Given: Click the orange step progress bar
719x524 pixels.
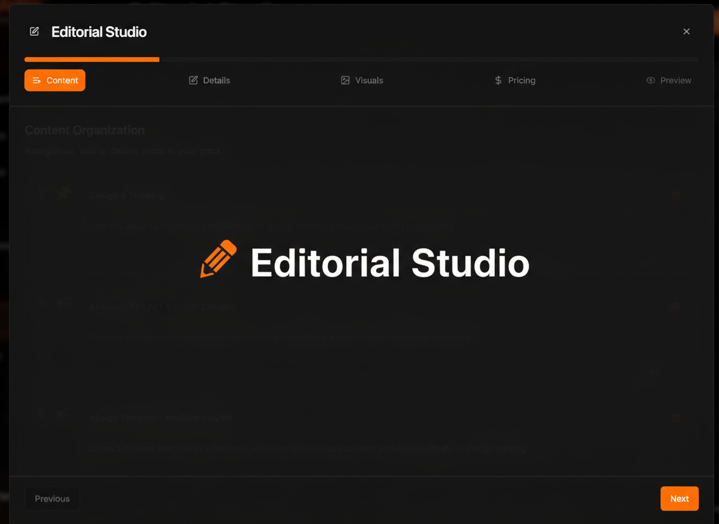Looking at the screenshot, I should pos(92,59).
